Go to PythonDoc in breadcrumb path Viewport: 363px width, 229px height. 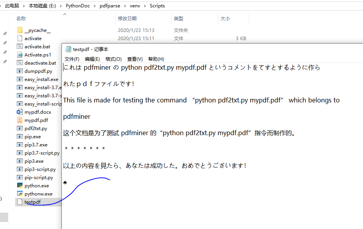click(x=77, y=6)
